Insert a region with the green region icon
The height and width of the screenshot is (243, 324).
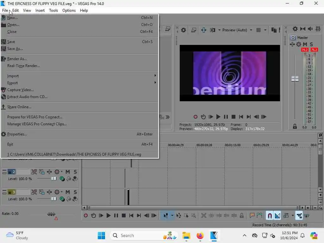(x=259, y=216)
